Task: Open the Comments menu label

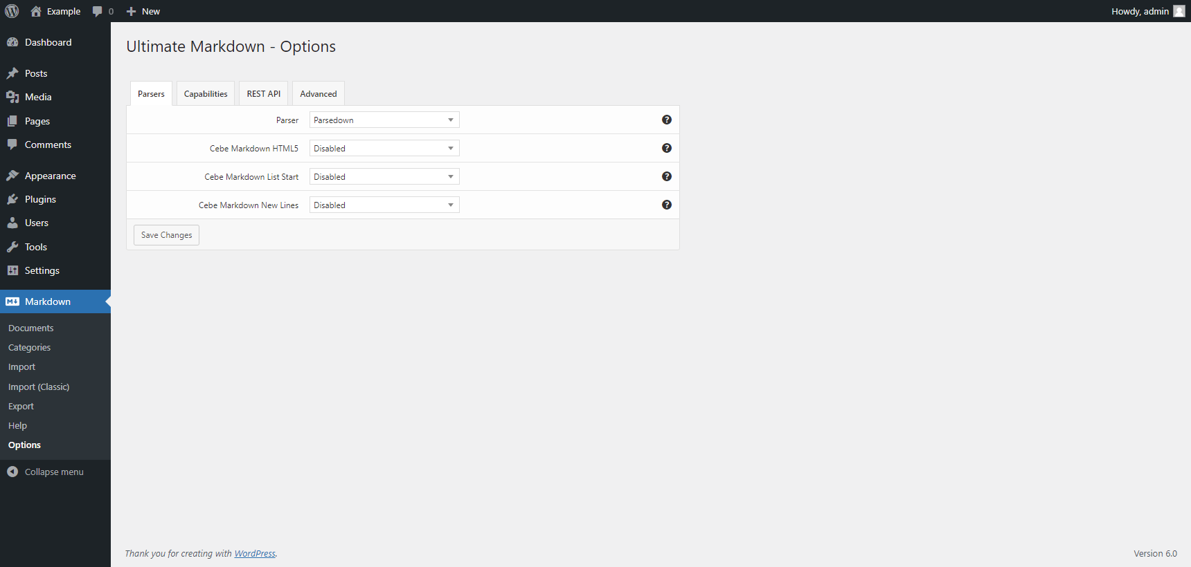Action: point(48,145)
